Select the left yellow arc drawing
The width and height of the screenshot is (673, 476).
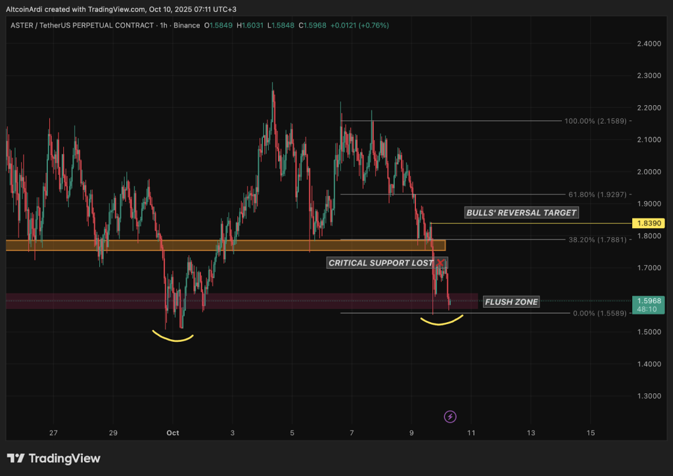pyautogui.click(x=172, y=339)
